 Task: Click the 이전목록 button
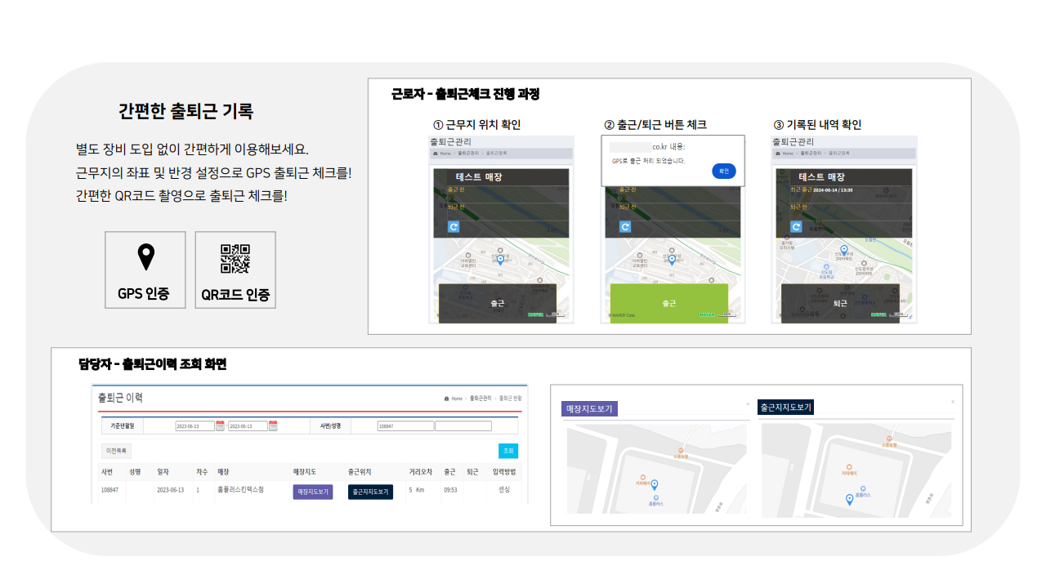tap(118, 450)
